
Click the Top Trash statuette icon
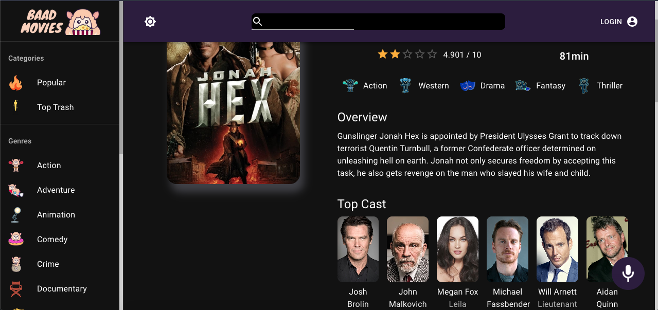[16, 106]
